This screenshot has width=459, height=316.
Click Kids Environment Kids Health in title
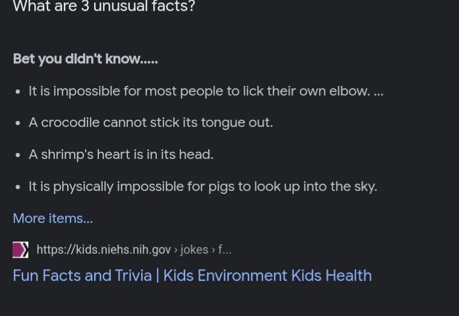click(268, 276)
